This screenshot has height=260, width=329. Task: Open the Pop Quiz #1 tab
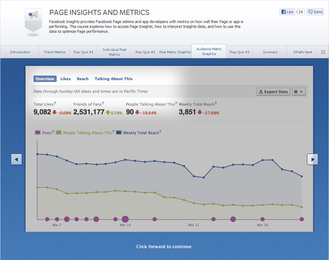pos(83,52)
